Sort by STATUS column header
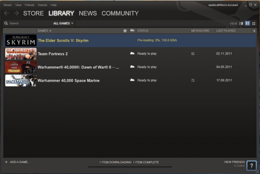This screenshot has width=260, height=174. tap(143, 30)
